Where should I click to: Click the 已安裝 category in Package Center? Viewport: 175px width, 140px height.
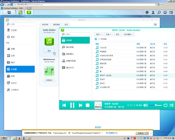tap(14, 30)
